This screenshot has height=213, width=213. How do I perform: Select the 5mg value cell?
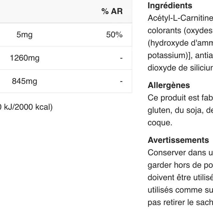click(25, 35)
